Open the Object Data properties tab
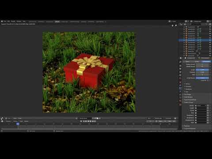This screenshot has width=212, height=159. tap(180, 98)
